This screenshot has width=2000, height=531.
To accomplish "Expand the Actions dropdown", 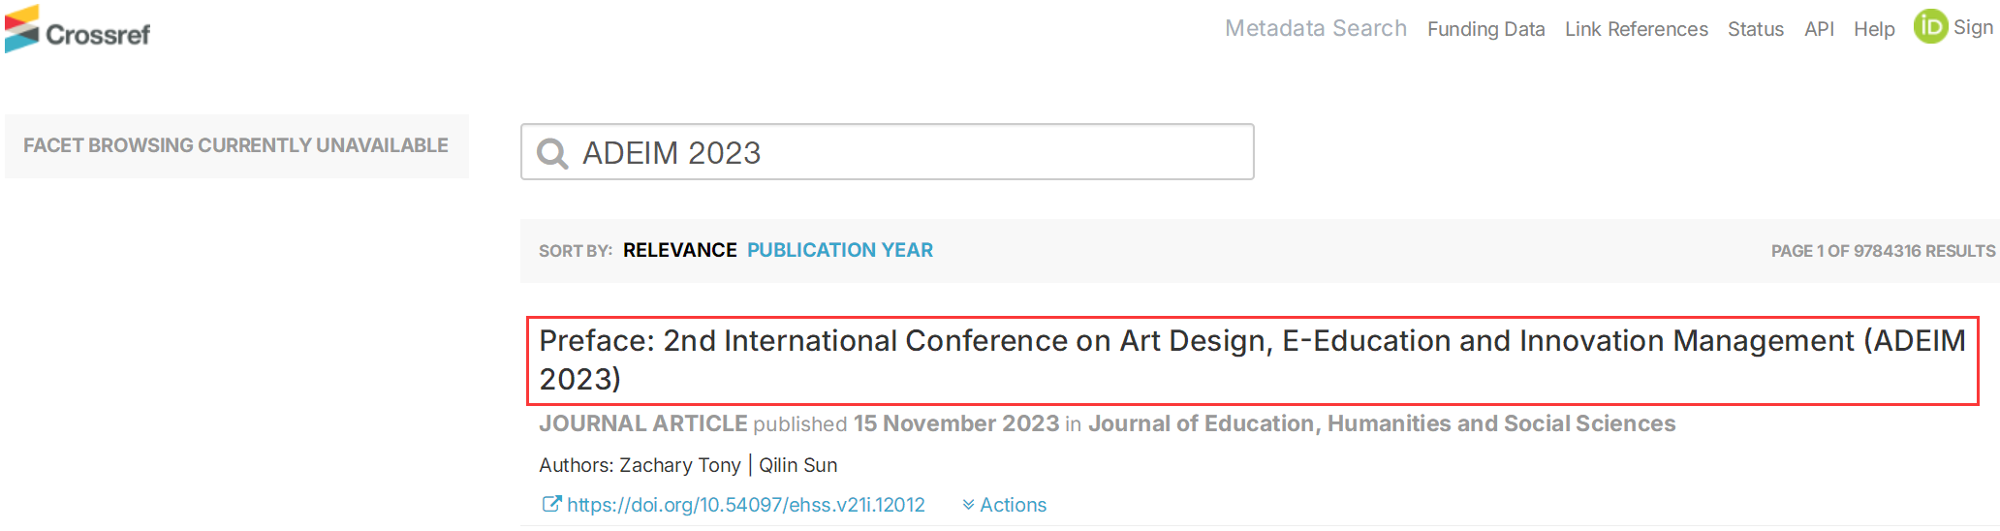I will [1005, 505].
